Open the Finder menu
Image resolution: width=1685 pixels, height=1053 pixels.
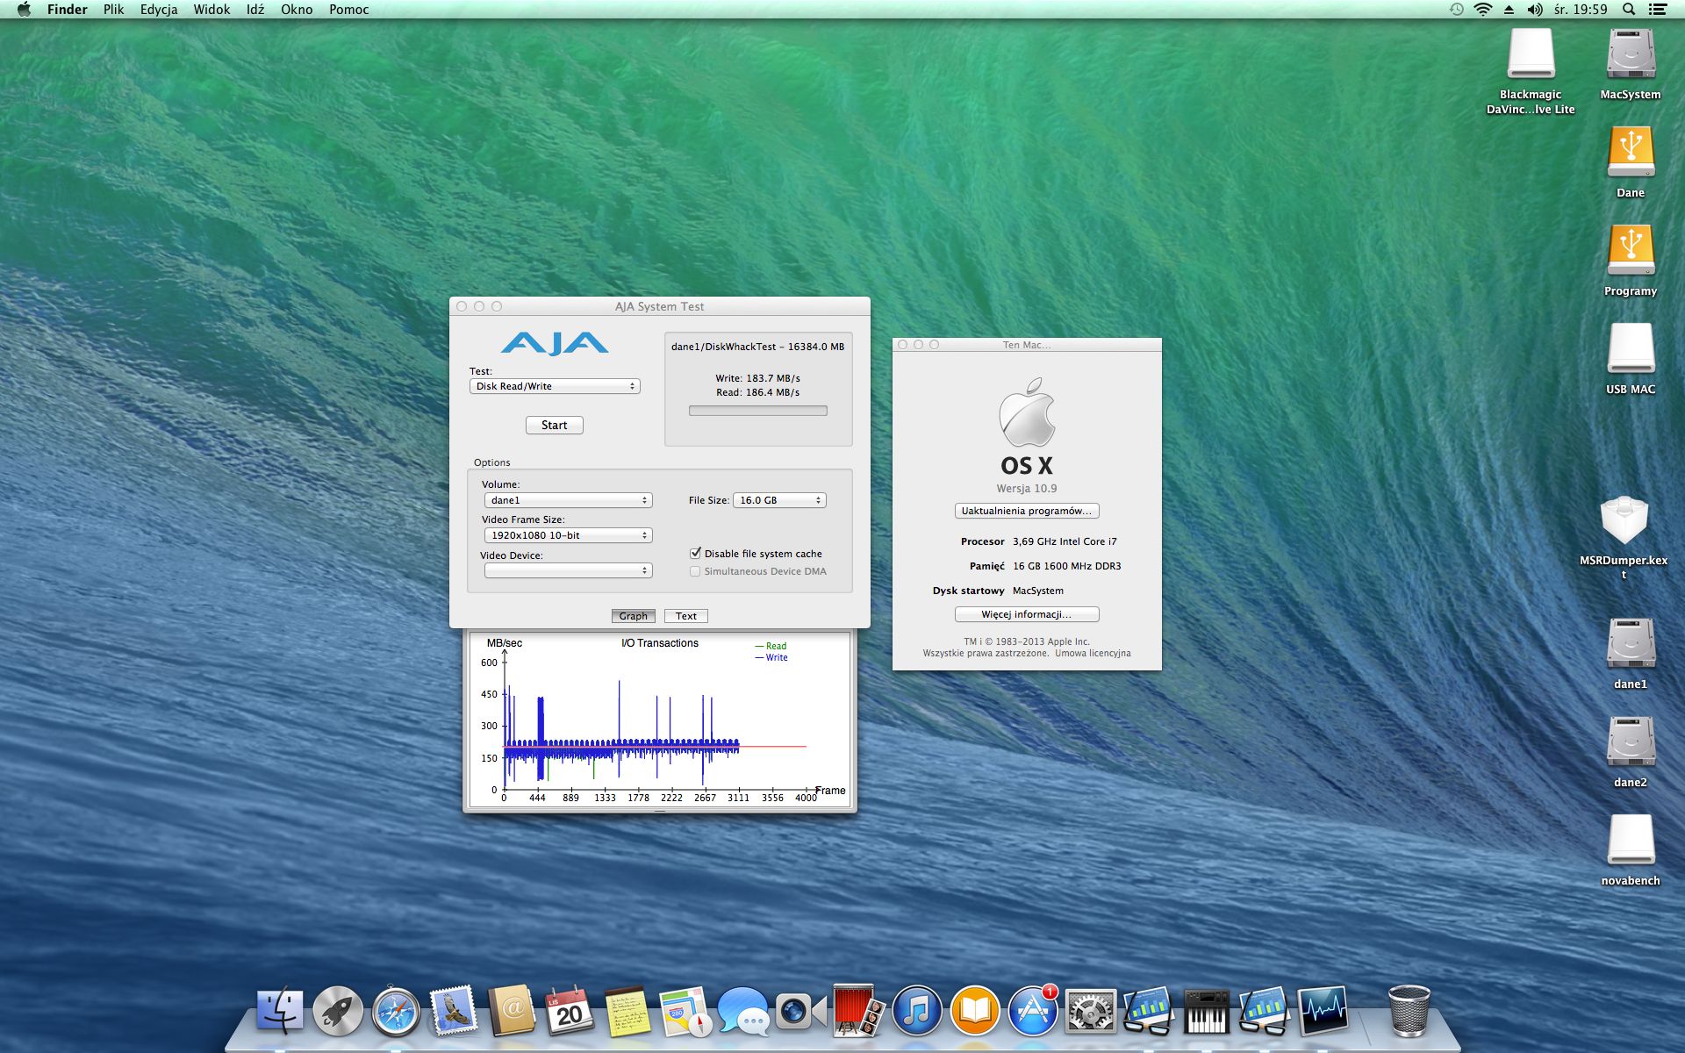tap(67, 10)
